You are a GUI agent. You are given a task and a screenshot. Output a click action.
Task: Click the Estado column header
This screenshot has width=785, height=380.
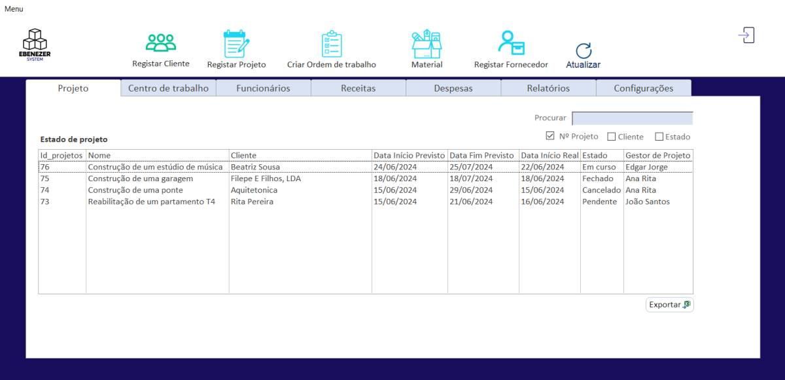pyautogui.click(x=602, y=155)
